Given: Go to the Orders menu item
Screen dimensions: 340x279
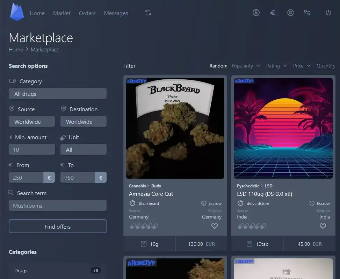Looking at the screenshot, I should pyautogui.click(x=87, y=13).
